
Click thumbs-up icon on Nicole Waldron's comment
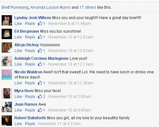(40, 83)
